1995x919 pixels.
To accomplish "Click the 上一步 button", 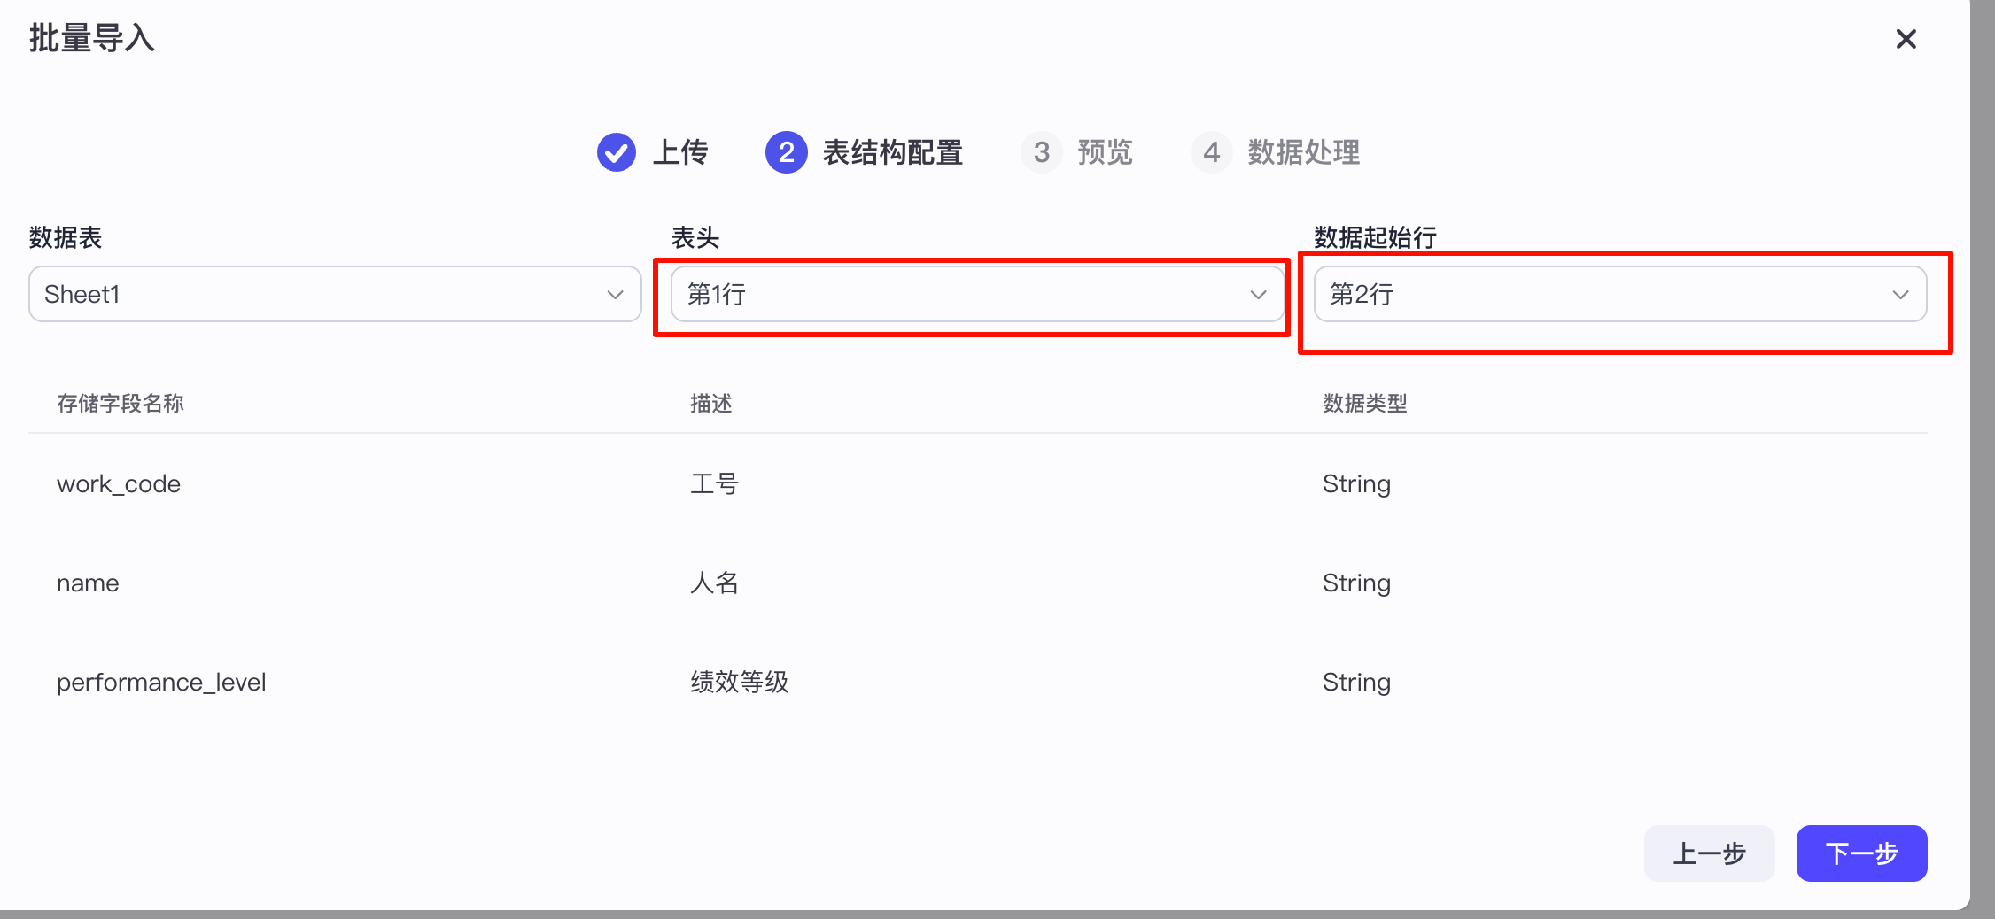I will [x=1709, y=853].
